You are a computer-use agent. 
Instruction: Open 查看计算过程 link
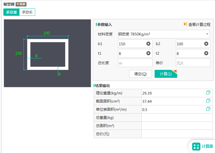click(199, 25)
